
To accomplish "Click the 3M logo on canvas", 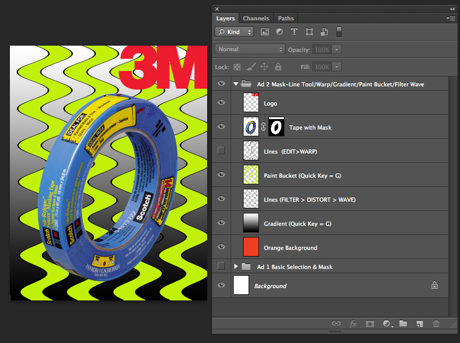I will click(163, 67).
